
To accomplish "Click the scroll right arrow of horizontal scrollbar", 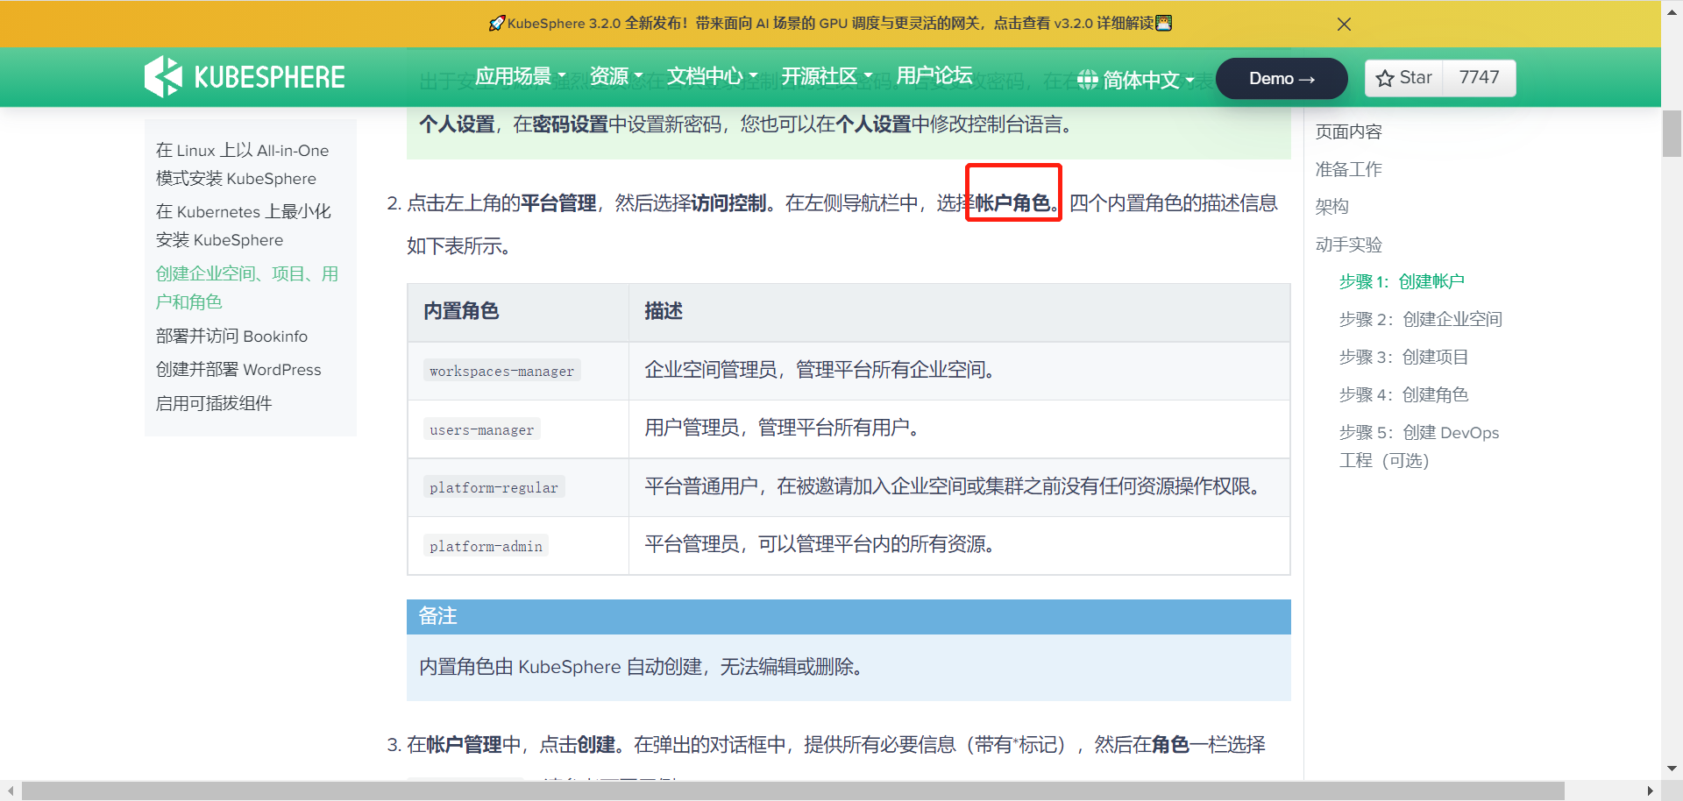I will pos(1651,790).
